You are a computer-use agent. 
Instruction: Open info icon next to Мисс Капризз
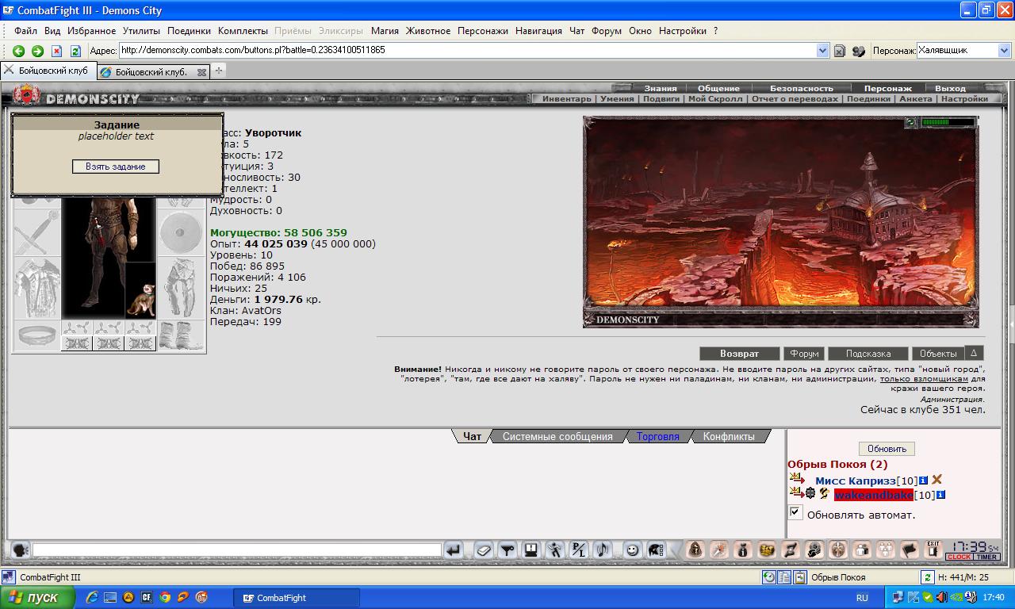pyautogui.click(x=923, y=481)
